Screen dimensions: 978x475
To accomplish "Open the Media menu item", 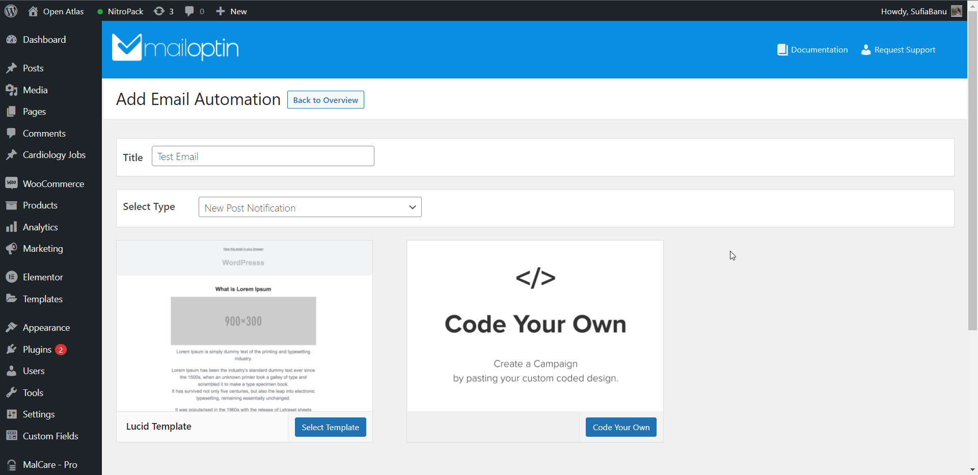I will [51, 90].
